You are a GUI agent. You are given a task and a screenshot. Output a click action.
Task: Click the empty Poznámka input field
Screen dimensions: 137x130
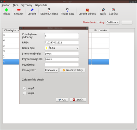(x=62, y=65)
